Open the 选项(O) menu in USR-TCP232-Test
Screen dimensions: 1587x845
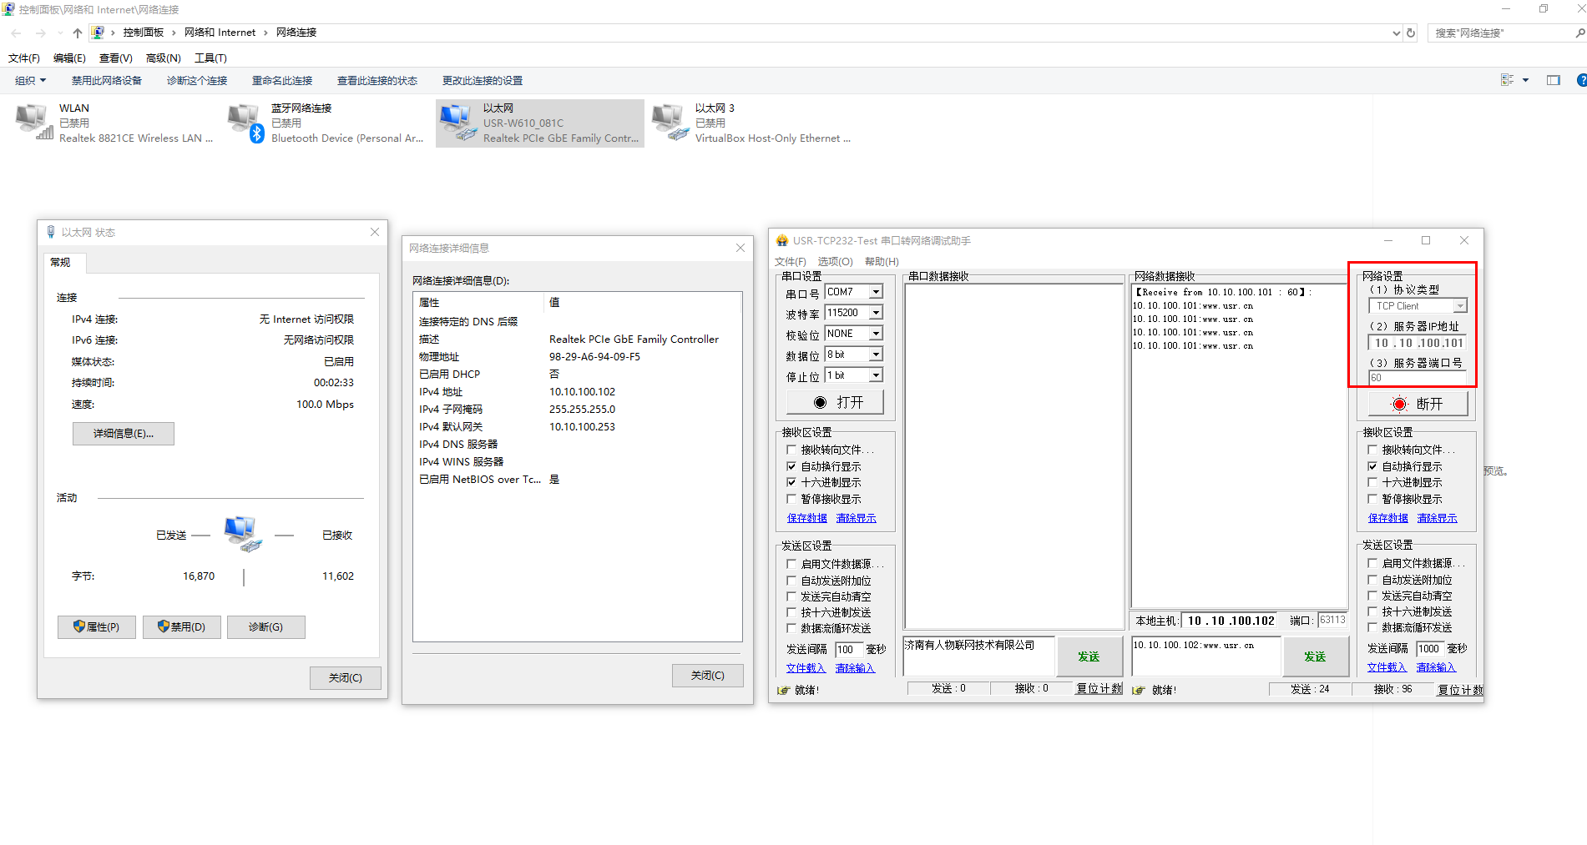coord(835,262)
